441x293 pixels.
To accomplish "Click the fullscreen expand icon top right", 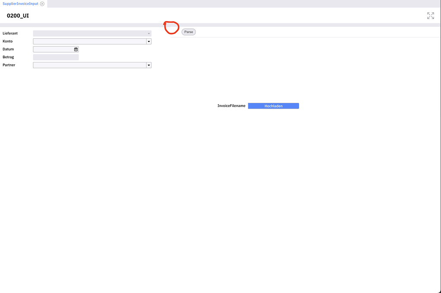I will (430, 16).
